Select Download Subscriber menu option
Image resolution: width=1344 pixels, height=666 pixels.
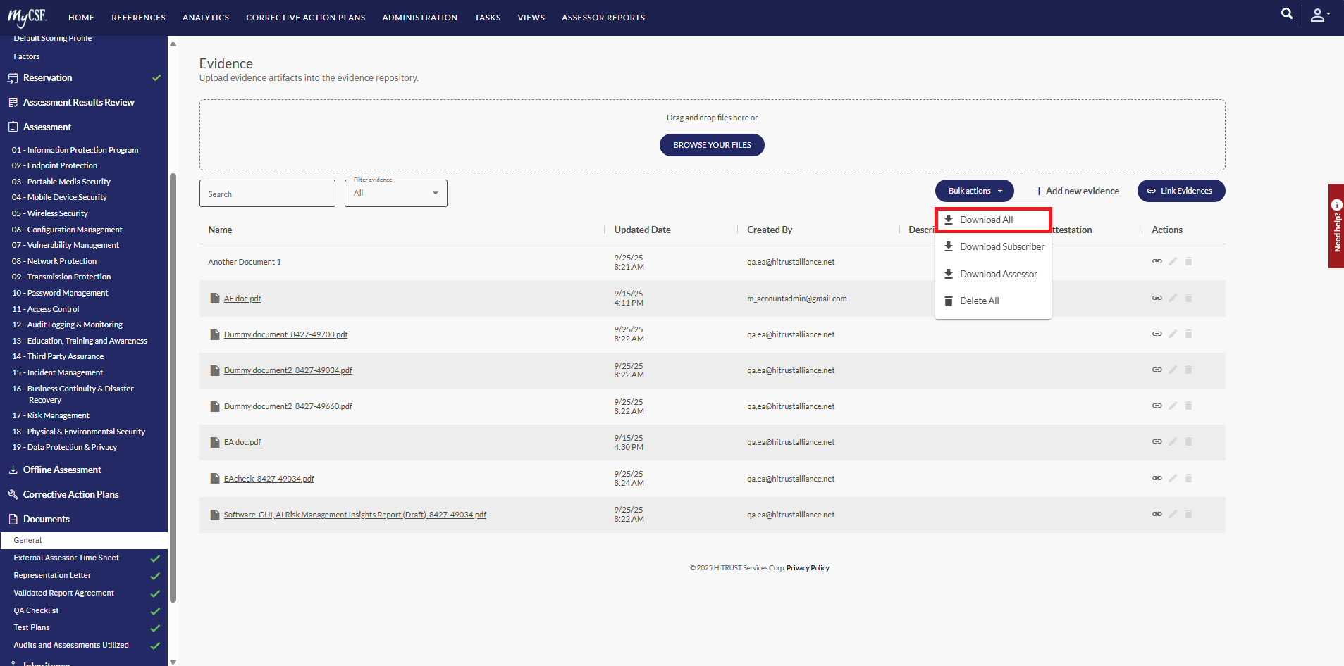[x=1001, y=246]
